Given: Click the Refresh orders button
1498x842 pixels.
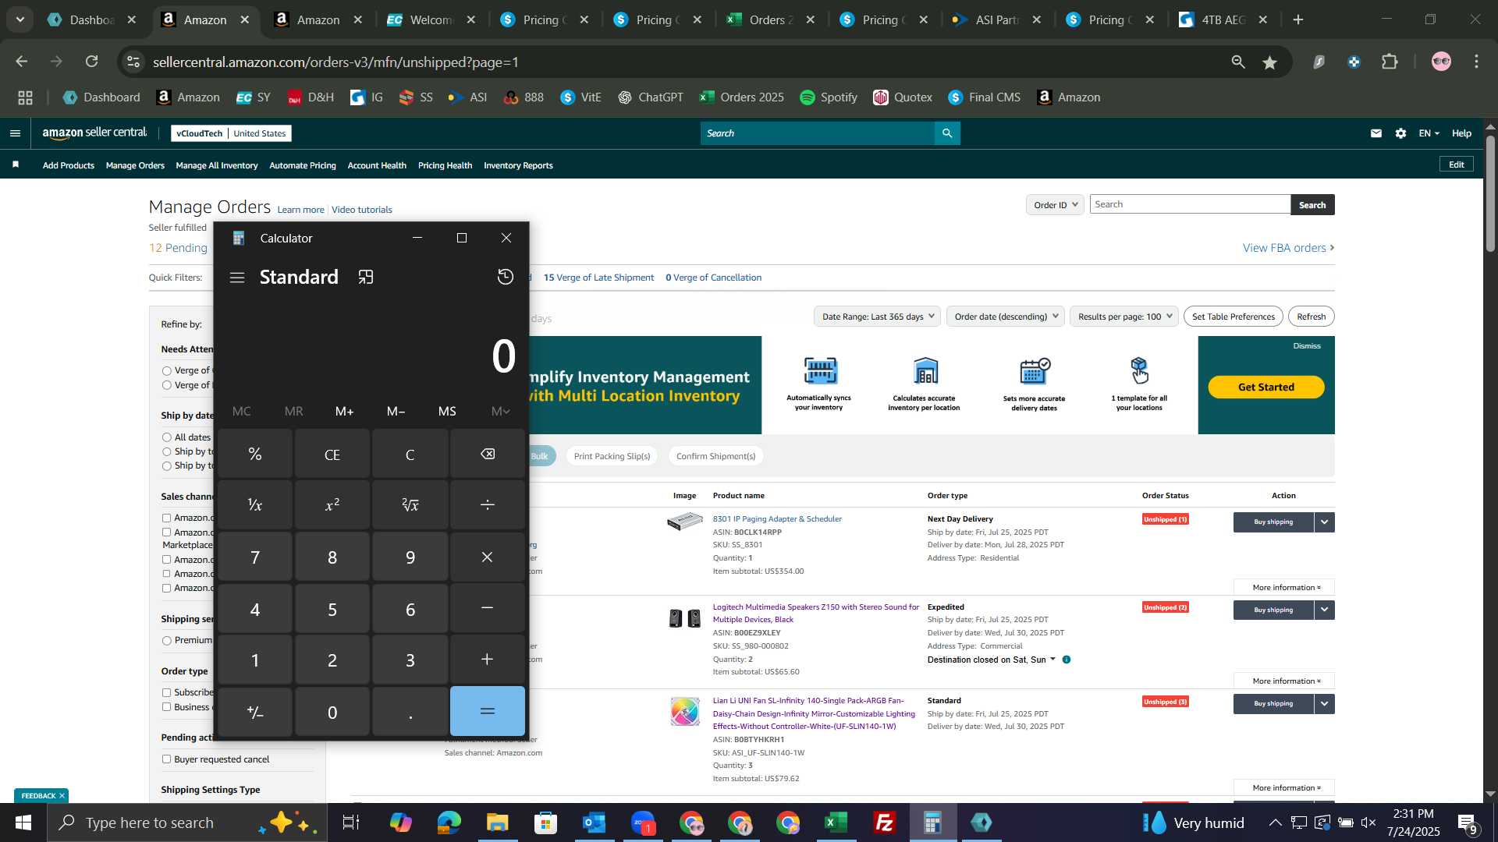Looking at the screenshot, I should (x=1311, y=317).
